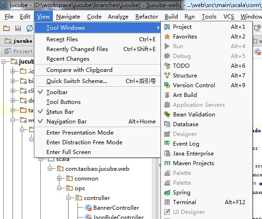Screen dimensions: 262x219
Task: Collapse the jucube root tree node
Action: click(3, 62)
